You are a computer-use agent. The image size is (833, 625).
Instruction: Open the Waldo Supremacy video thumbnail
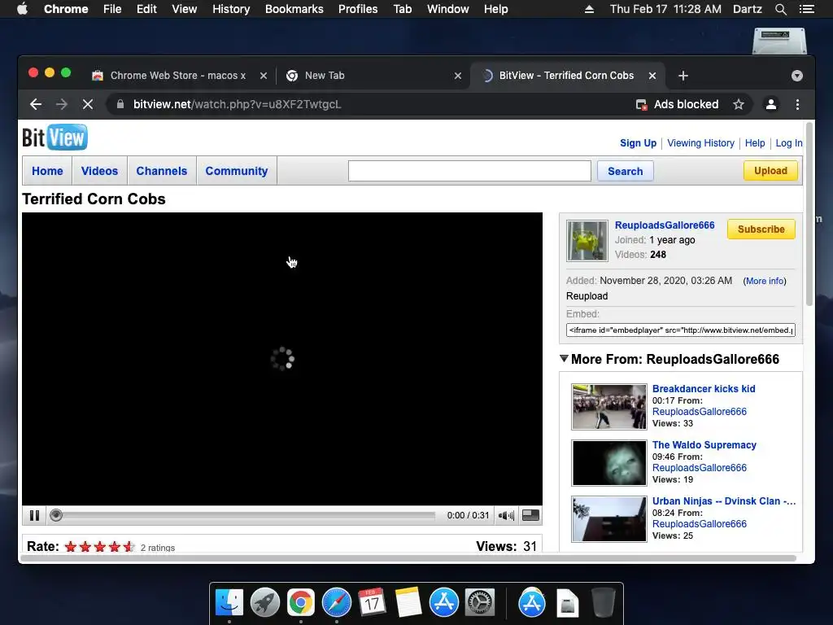click(x=609, y=463)
